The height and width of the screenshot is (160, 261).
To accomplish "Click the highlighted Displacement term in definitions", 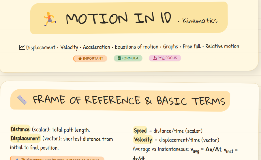I will 25,138.
